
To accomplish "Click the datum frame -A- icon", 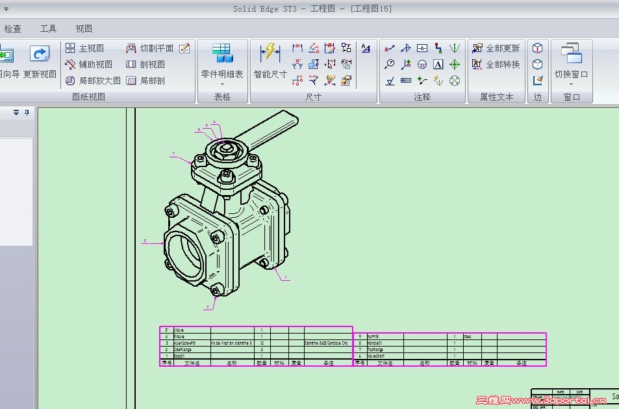I will (422, 48).
